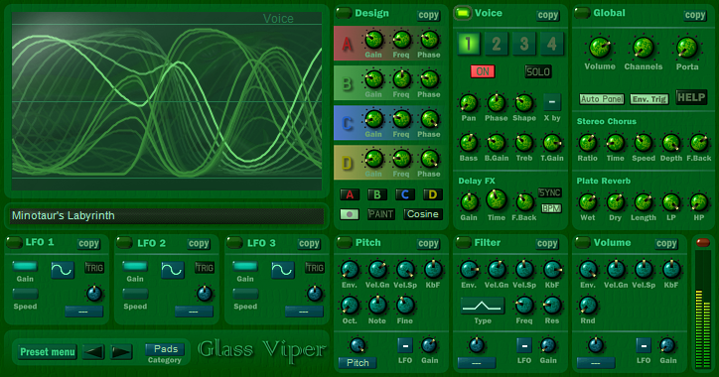The width and height of the screenshot is (719, 377).
Task: Open the Volume LFO selector
Action: tap(644, 345)
